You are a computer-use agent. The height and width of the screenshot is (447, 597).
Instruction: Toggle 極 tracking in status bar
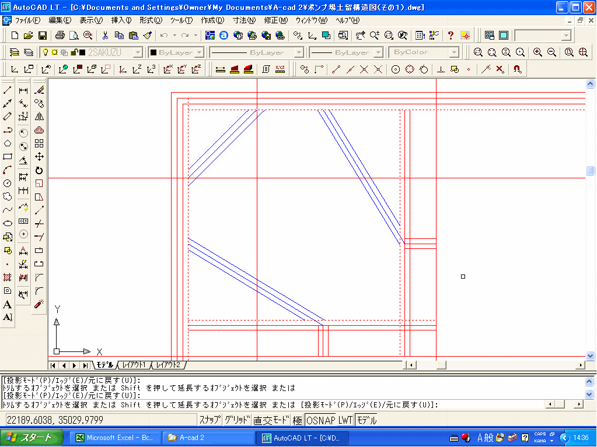298,420
